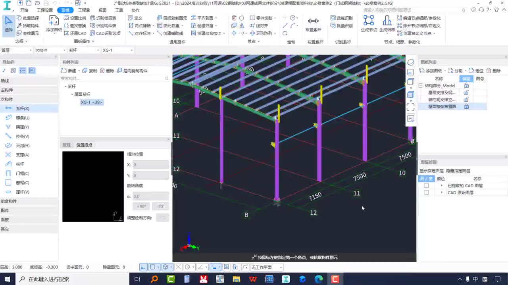Click 复制 in component list

[x=90, y=71]
